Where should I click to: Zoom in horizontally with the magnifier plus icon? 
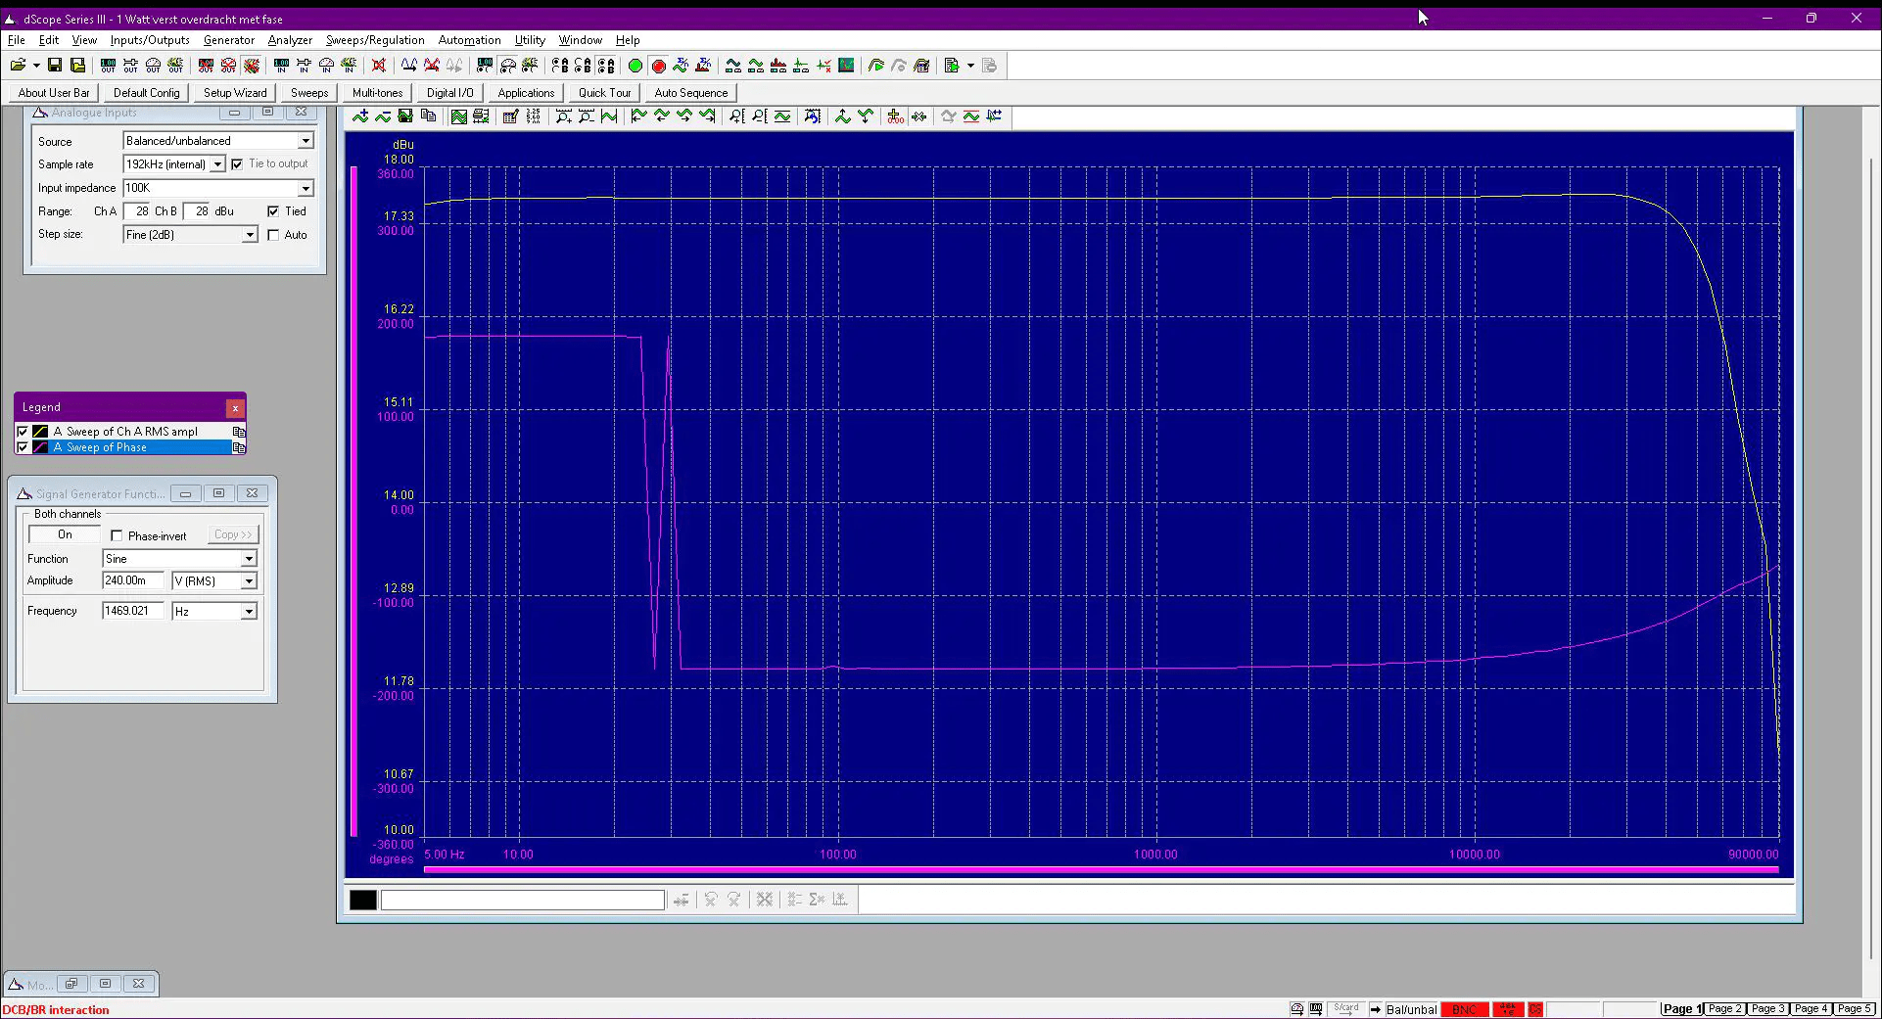click(x=564, y=116)
